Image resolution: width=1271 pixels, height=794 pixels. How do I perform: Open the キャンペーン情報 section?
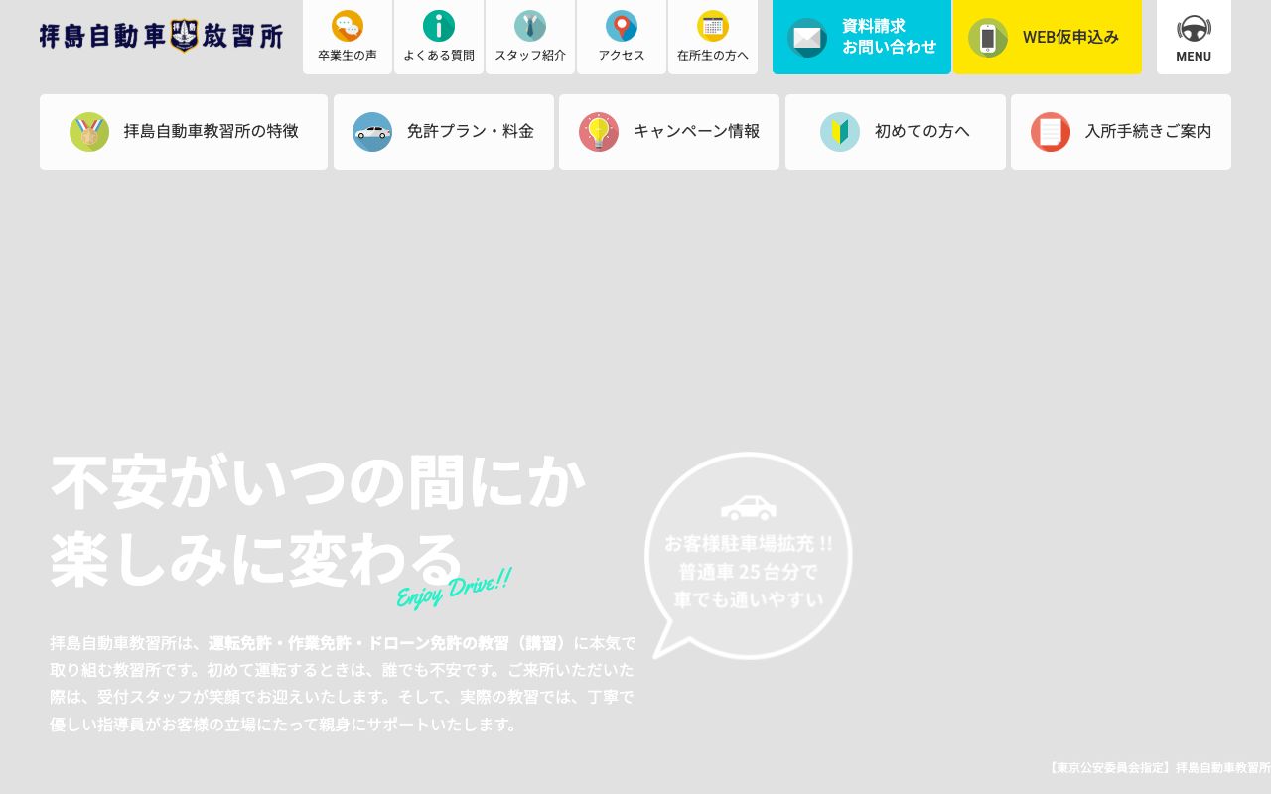(x=669, y=132)
